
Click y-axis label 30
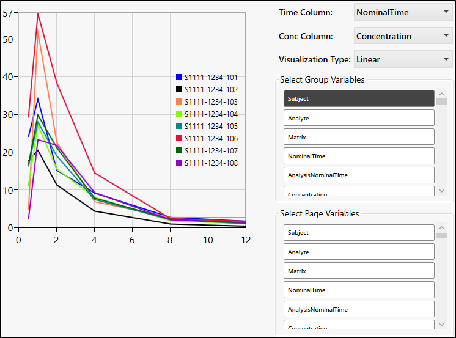click(7, 115)
